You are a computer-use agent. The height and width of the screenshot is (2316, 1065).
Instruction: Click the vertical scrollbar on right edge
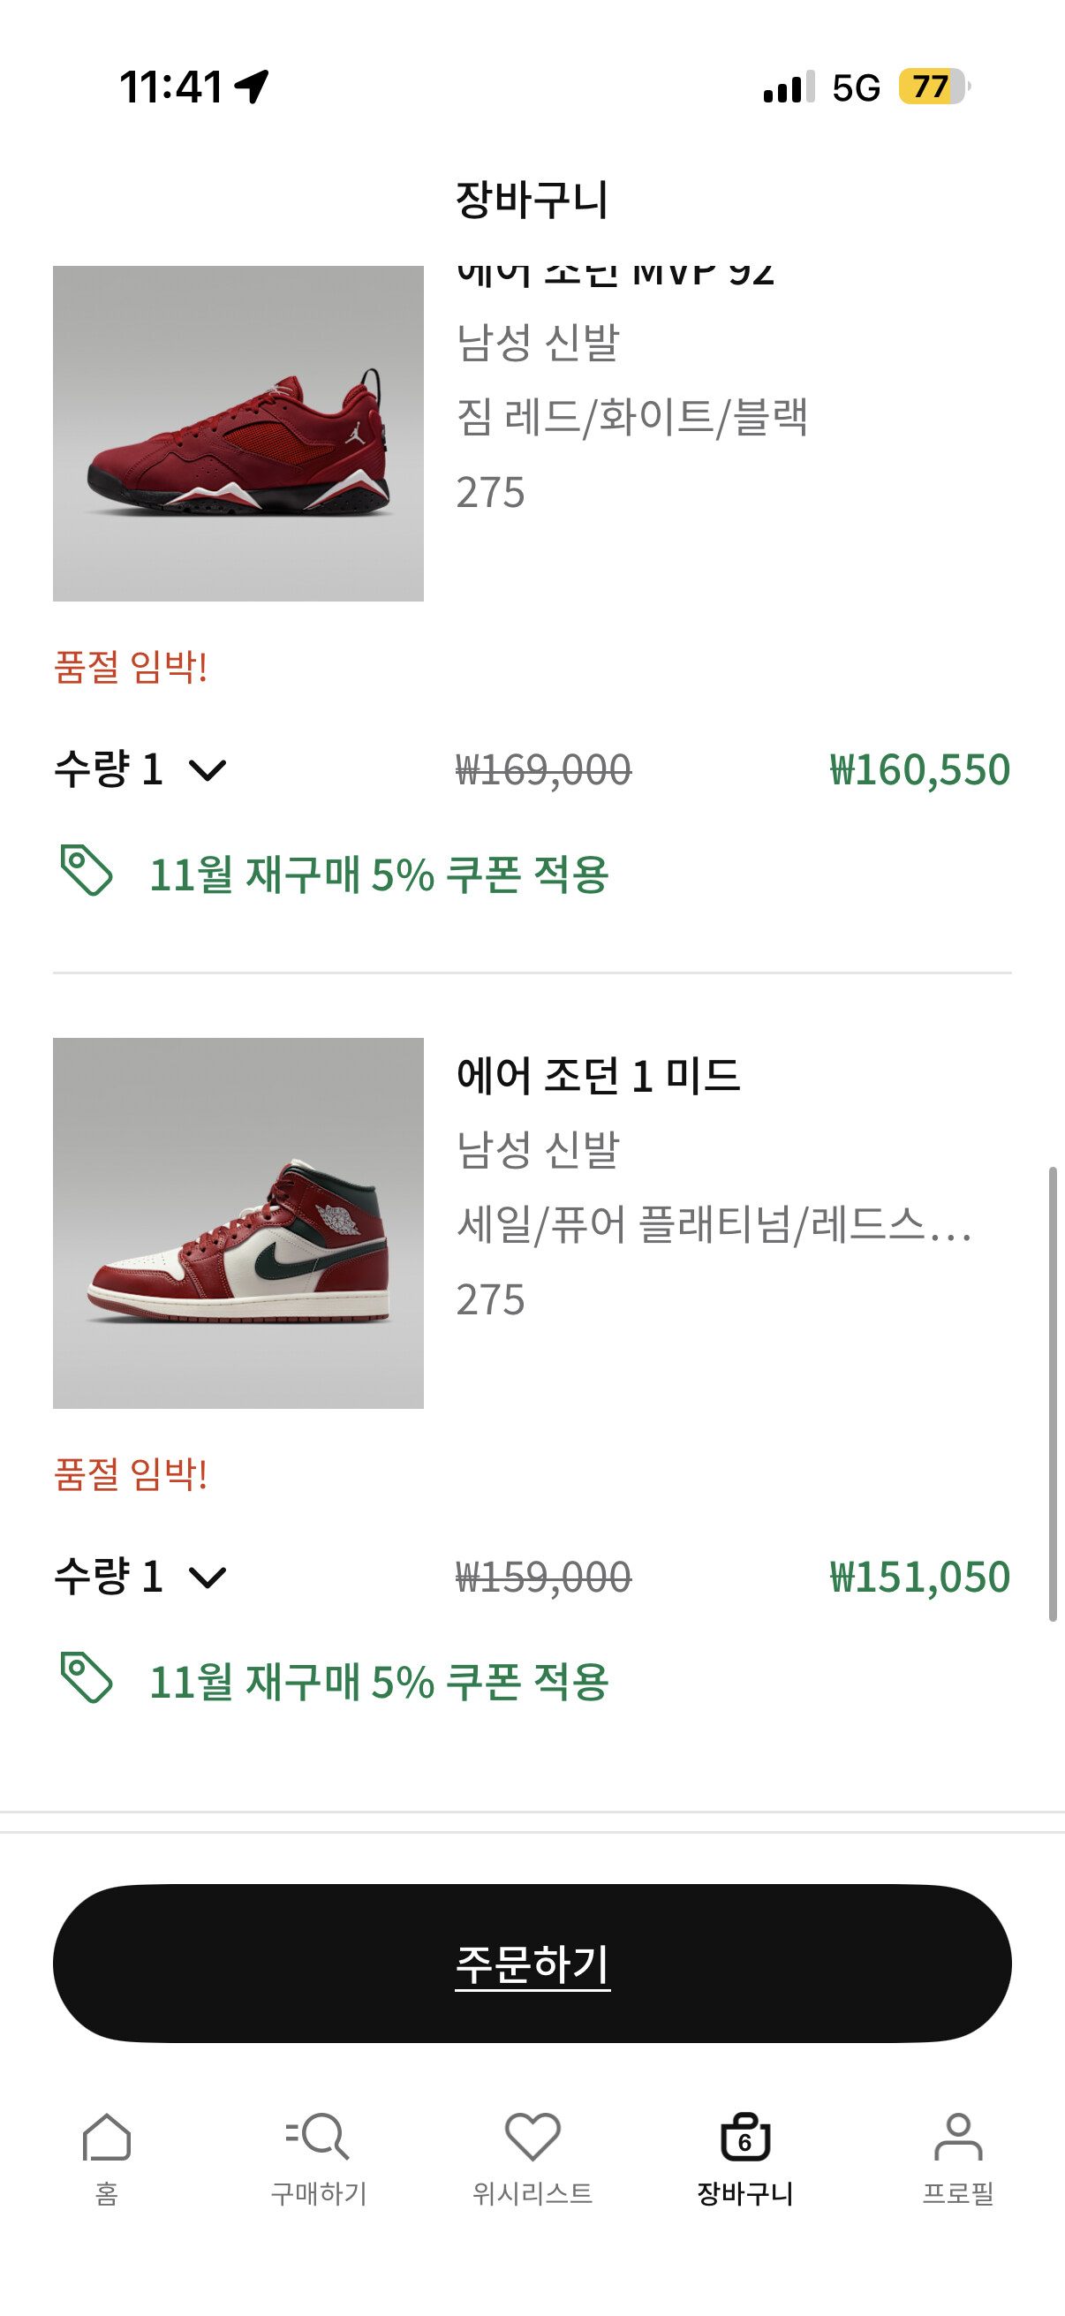coord(1053,1394)
